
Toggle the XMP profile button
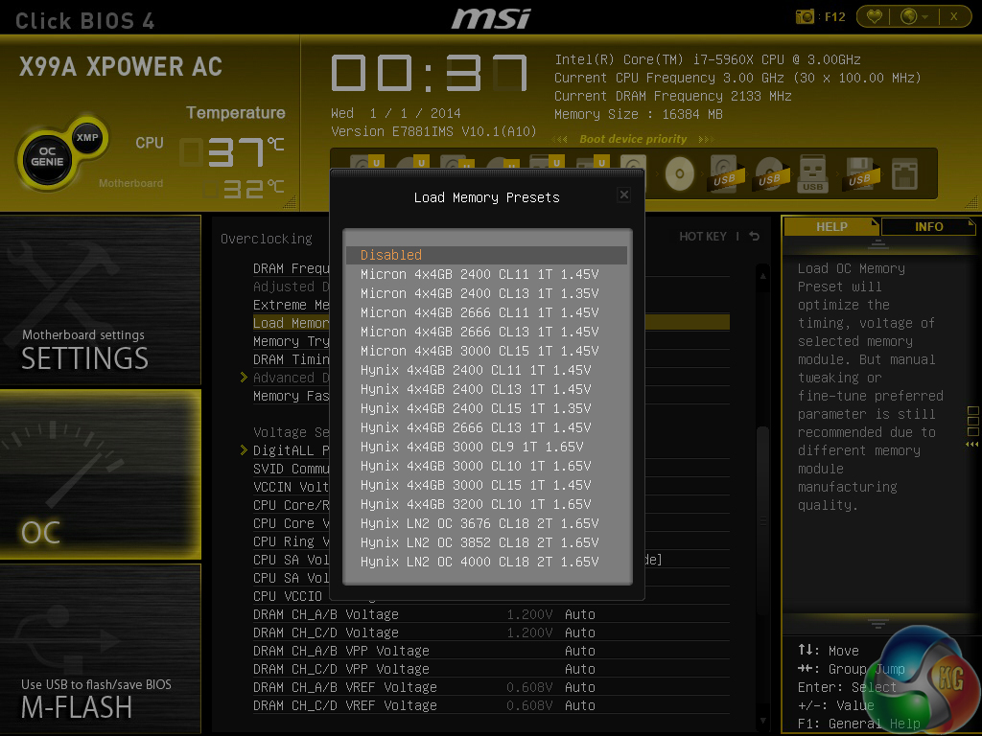87,138
